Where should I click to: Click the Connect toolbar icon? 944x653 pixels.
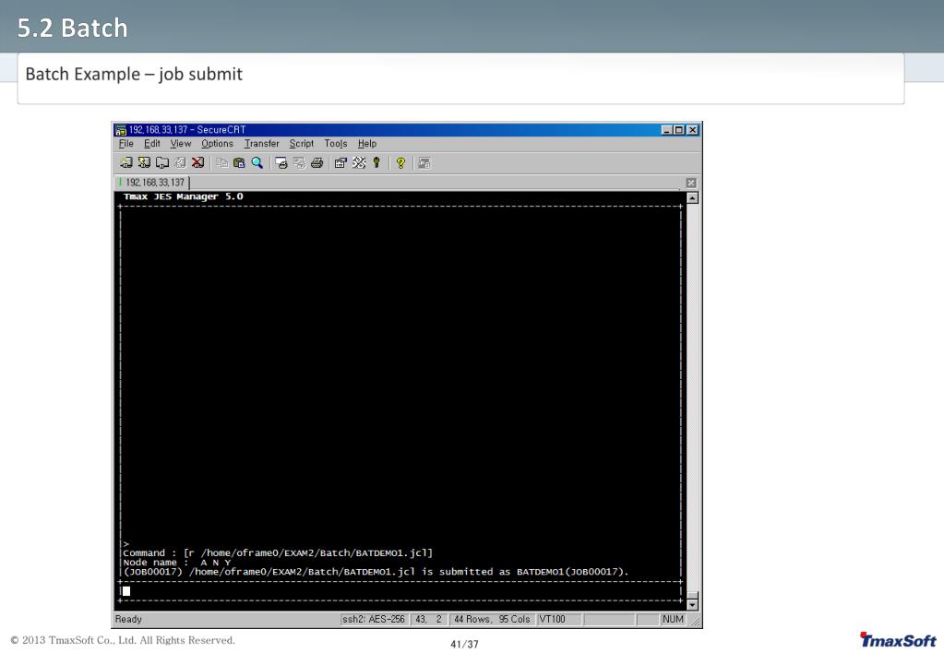click(x=125, y=162)
